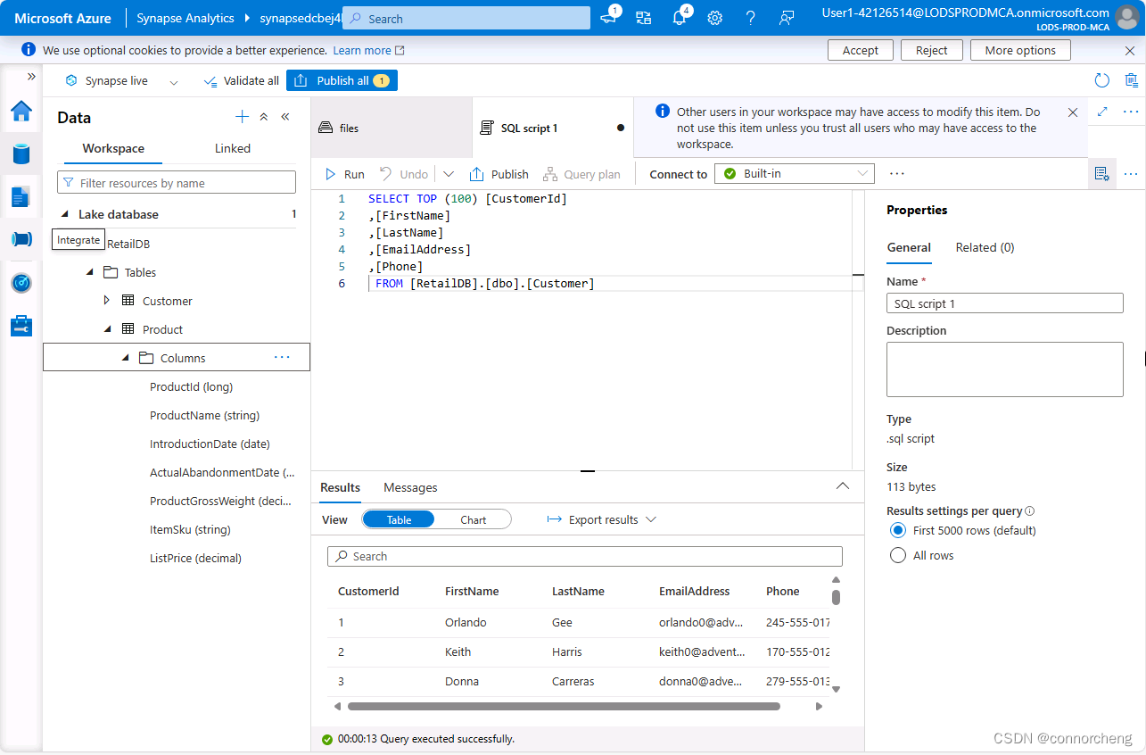Open the Learn more cookies link
This screenshot has height=755, width=1146.
pyautogui.click(x=368, y=50)
